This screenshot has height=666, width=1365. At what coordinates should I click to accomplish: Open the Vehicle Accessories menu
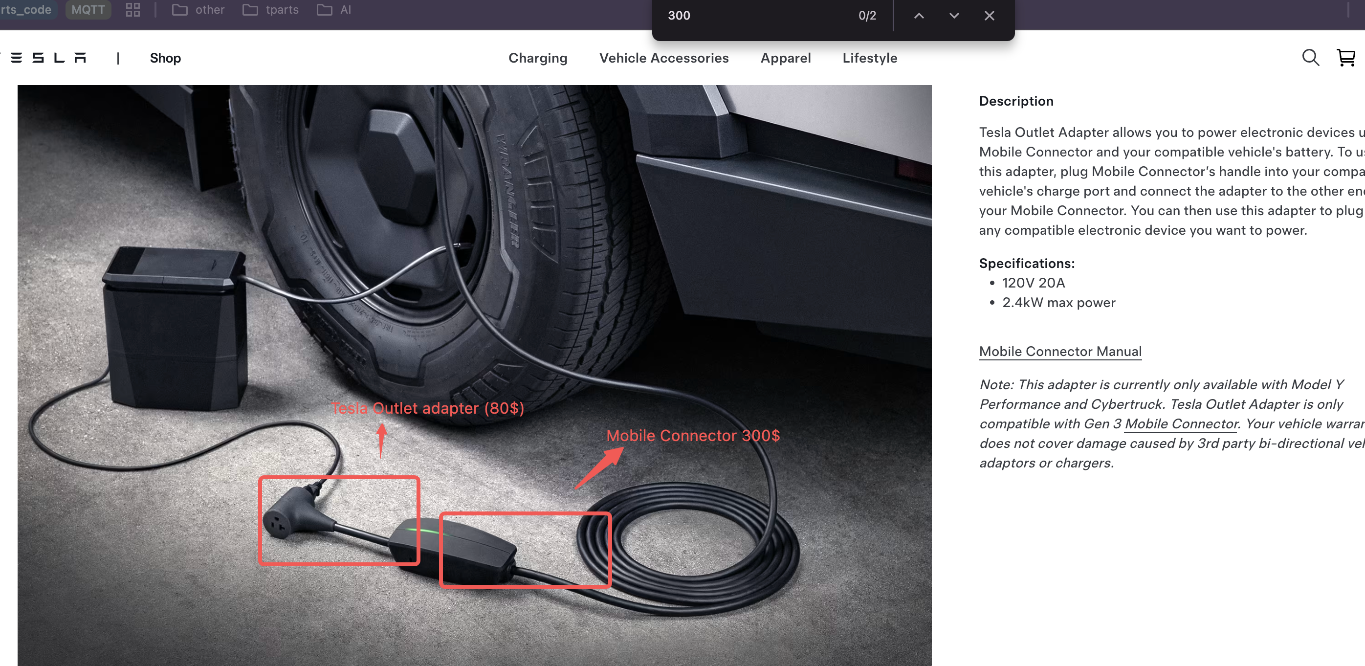pos(663,58)
